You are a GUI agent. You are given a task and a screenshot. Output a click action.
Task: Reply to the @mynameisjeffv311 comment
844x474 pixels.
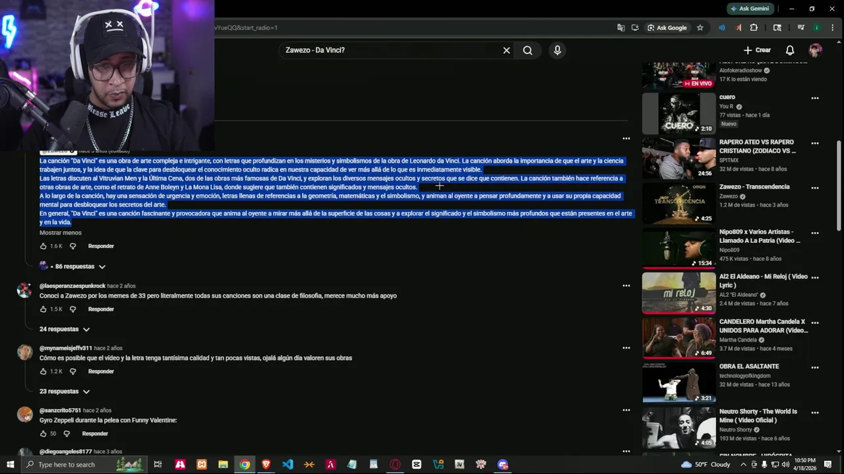pyautogui.click(x=101, y=371)
